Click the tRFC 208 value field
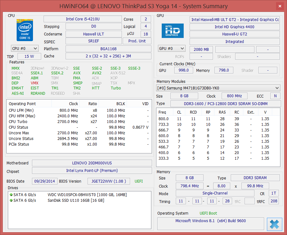The width and height of the screenshot is (287, 235). 274,201
